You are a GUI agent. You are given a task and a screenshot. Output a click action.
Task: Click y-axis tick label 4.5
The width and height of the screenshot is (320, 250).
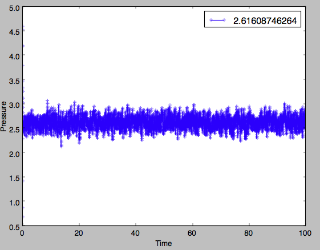pos(14,32)
